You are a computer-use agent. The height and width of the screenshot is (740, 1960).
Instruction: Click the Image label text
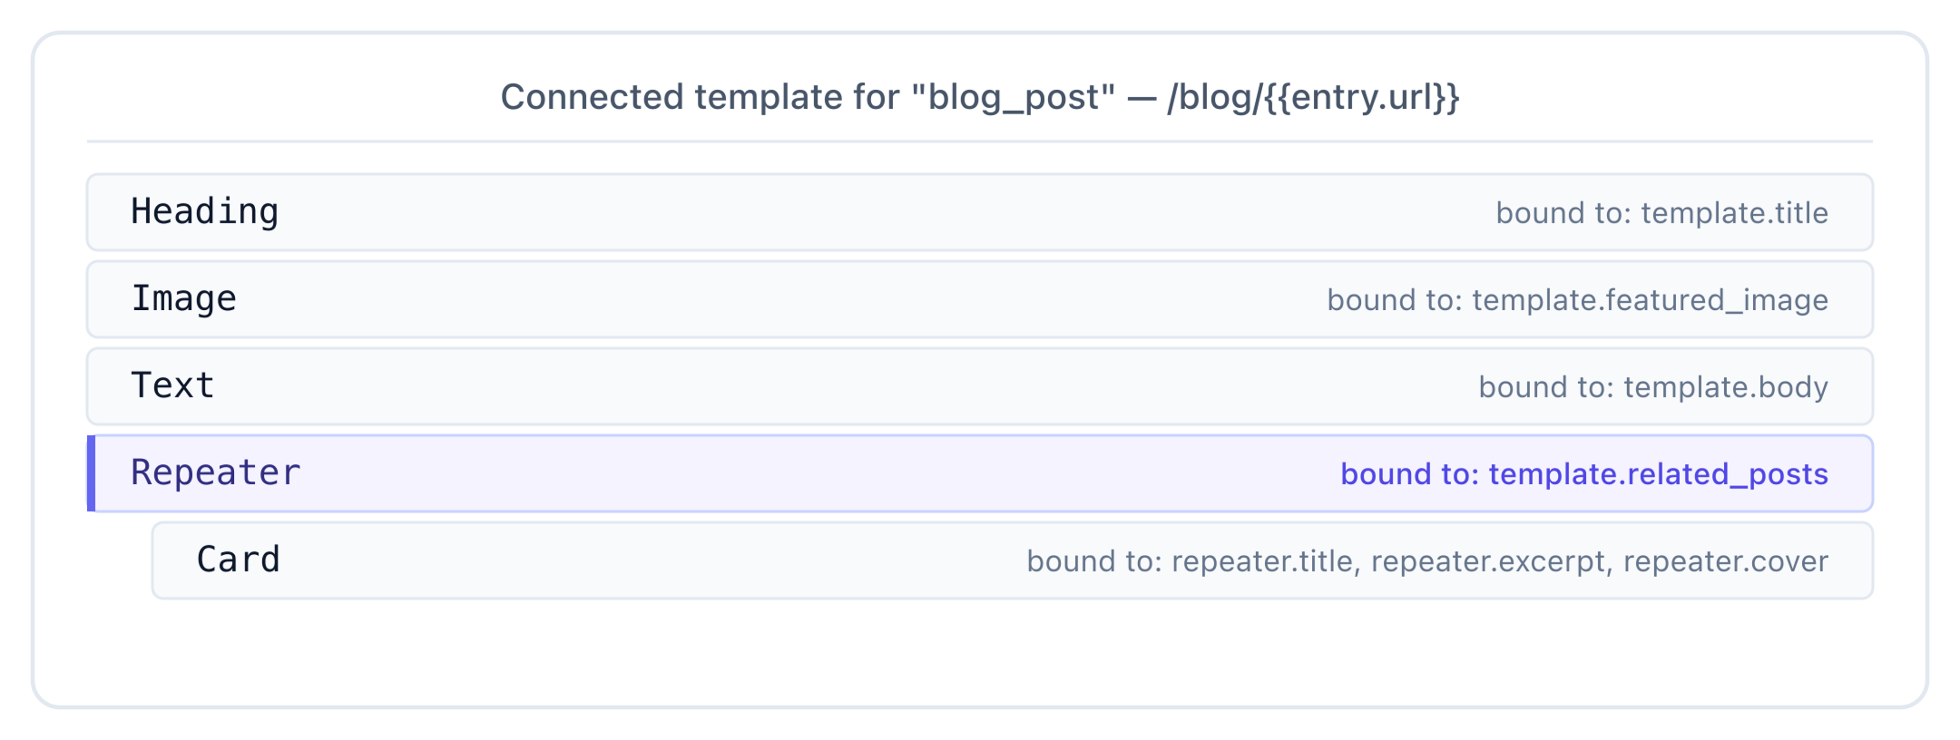tap(183, 299)
